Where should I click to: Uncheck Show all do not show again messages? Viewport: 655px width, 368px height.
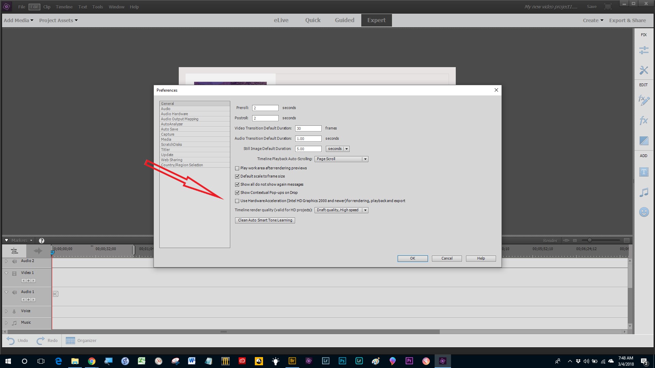tap(237, 185)
